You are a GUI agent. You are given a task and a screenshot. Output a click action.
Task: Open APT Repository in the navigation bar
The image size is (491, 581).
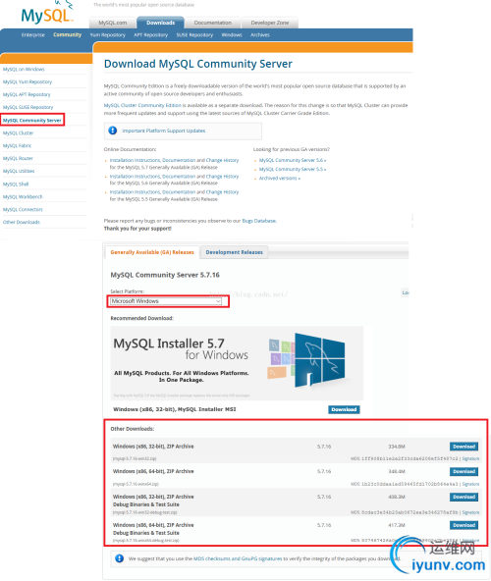pyautogui.click(x=150, y=34)
